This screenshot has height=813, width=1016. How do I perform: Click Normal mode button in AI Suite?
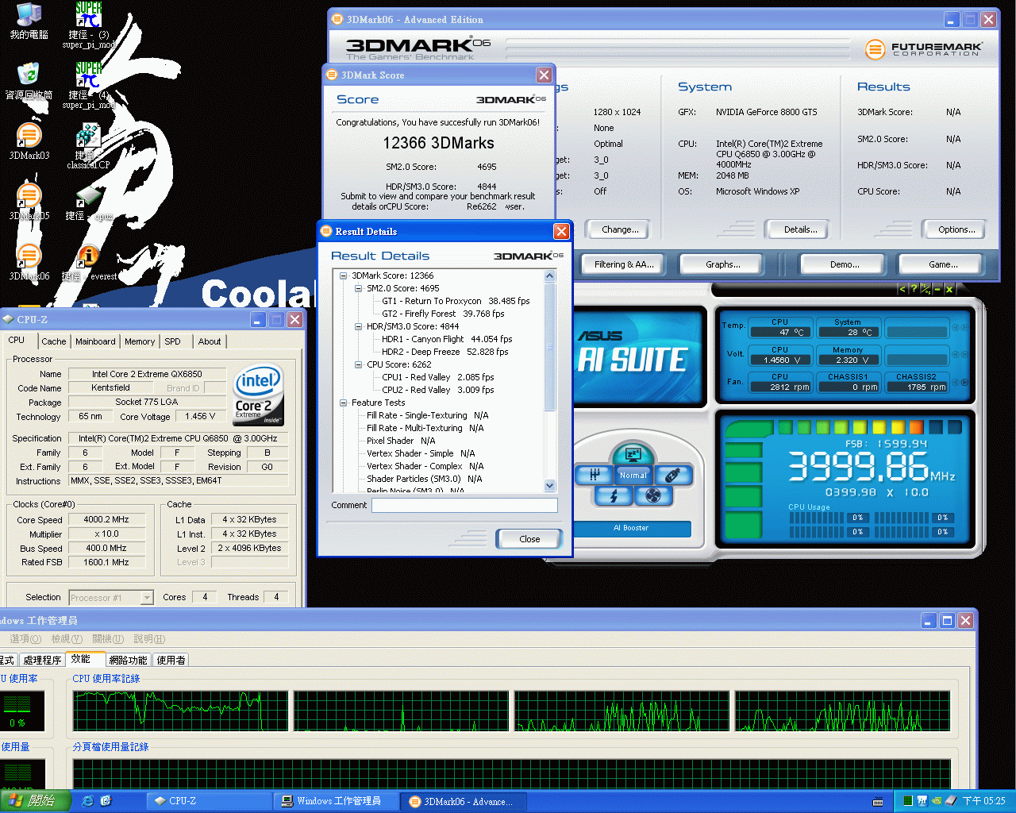[633, 475]
